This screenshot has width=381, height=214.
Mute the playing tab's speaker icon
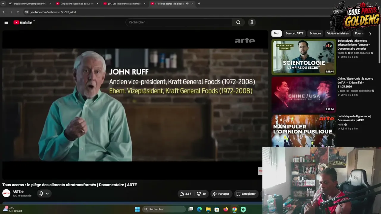pos(187,4)
